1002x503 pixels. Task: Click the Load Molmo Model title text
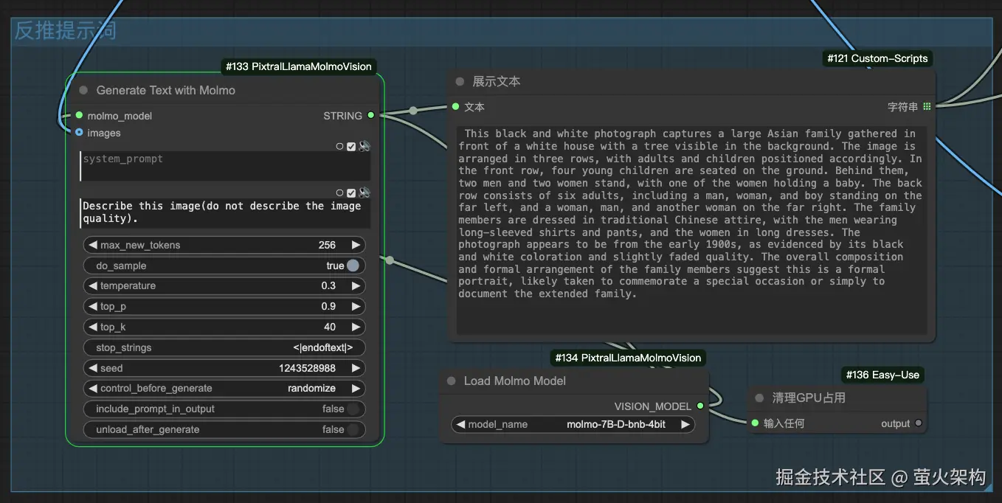pos(515,381)
